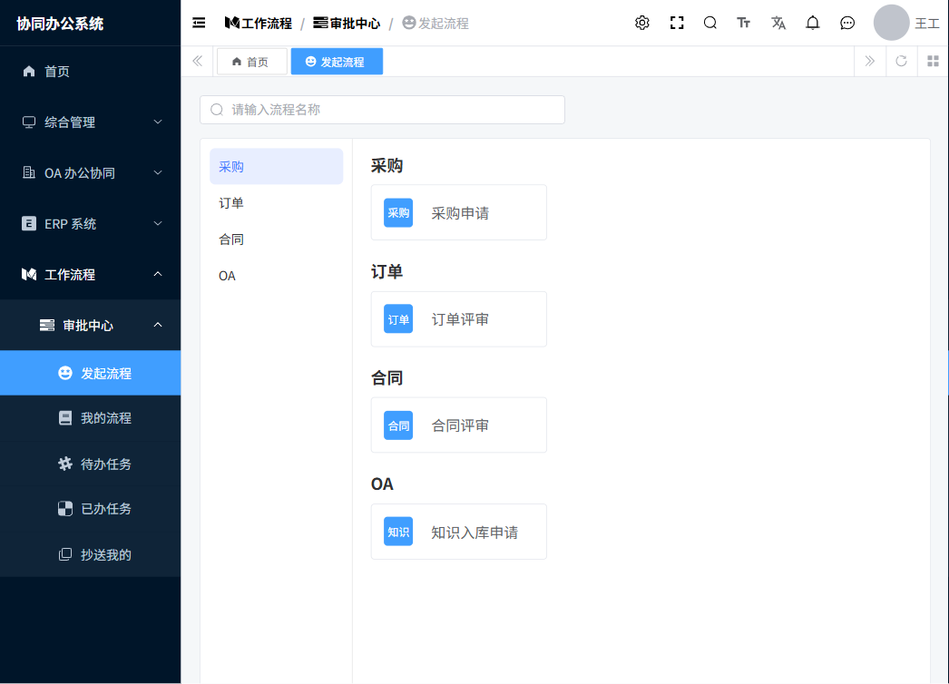The width and height of the screenshot is (949, 684).
Task: Open font size adjustment icon
Action: (x=743, y=23)
